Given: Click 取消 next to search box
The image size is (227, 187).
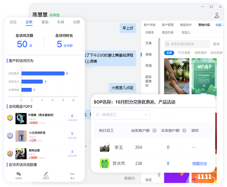Looking at the screenshot, I should (216, 44).
